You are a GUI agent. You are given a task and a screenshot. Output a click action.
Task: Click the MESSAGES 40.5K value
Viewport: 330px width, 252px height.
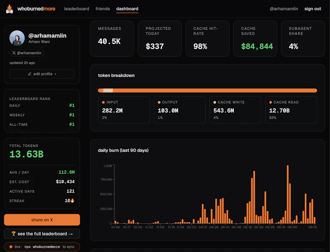click(x=109, y=41)
